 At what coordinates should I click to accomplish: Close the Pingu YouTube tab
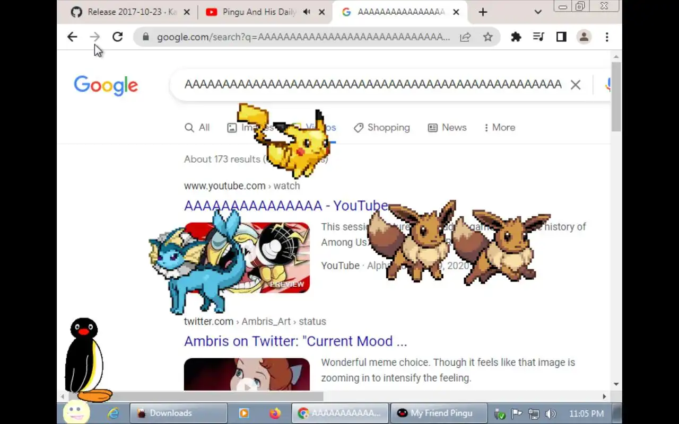point(321,12)
